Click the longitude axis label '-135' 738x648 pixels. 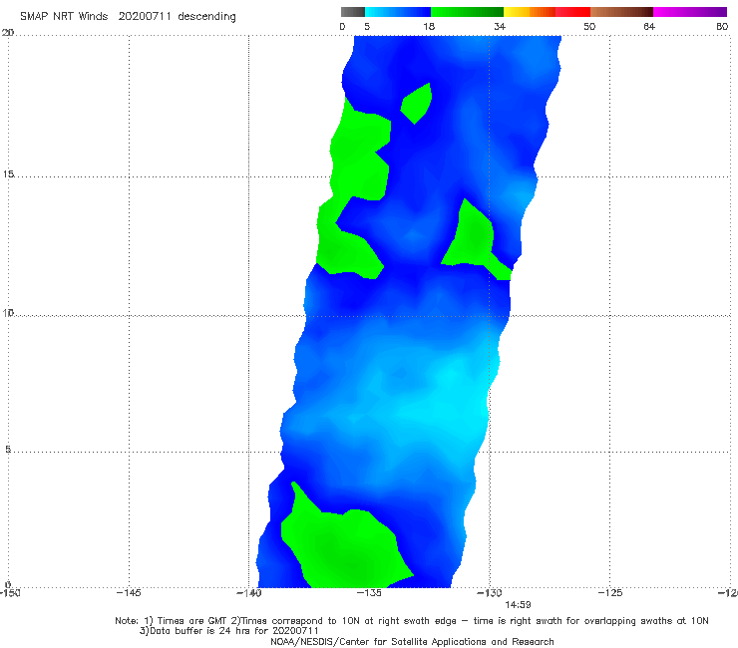click(369, 592)
